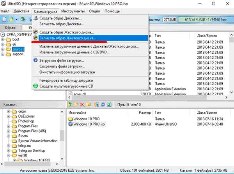This screenshot has height=174, width=234.
Task: Click the 61% of 4.7GB capacity bar
Action: (206, 19)
